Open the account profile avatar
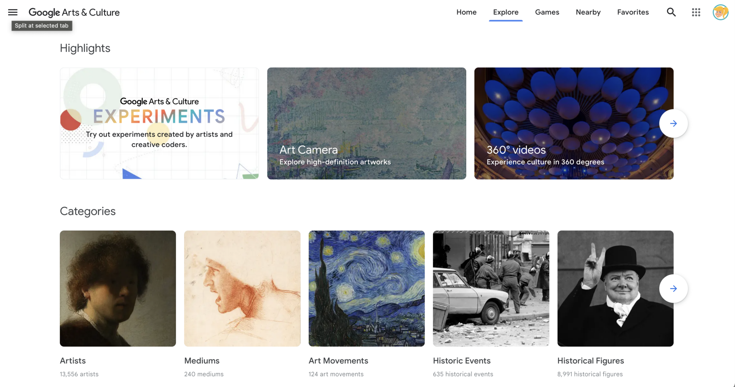Viewport: 735px width, 387px height. click(x=720, y=12)
